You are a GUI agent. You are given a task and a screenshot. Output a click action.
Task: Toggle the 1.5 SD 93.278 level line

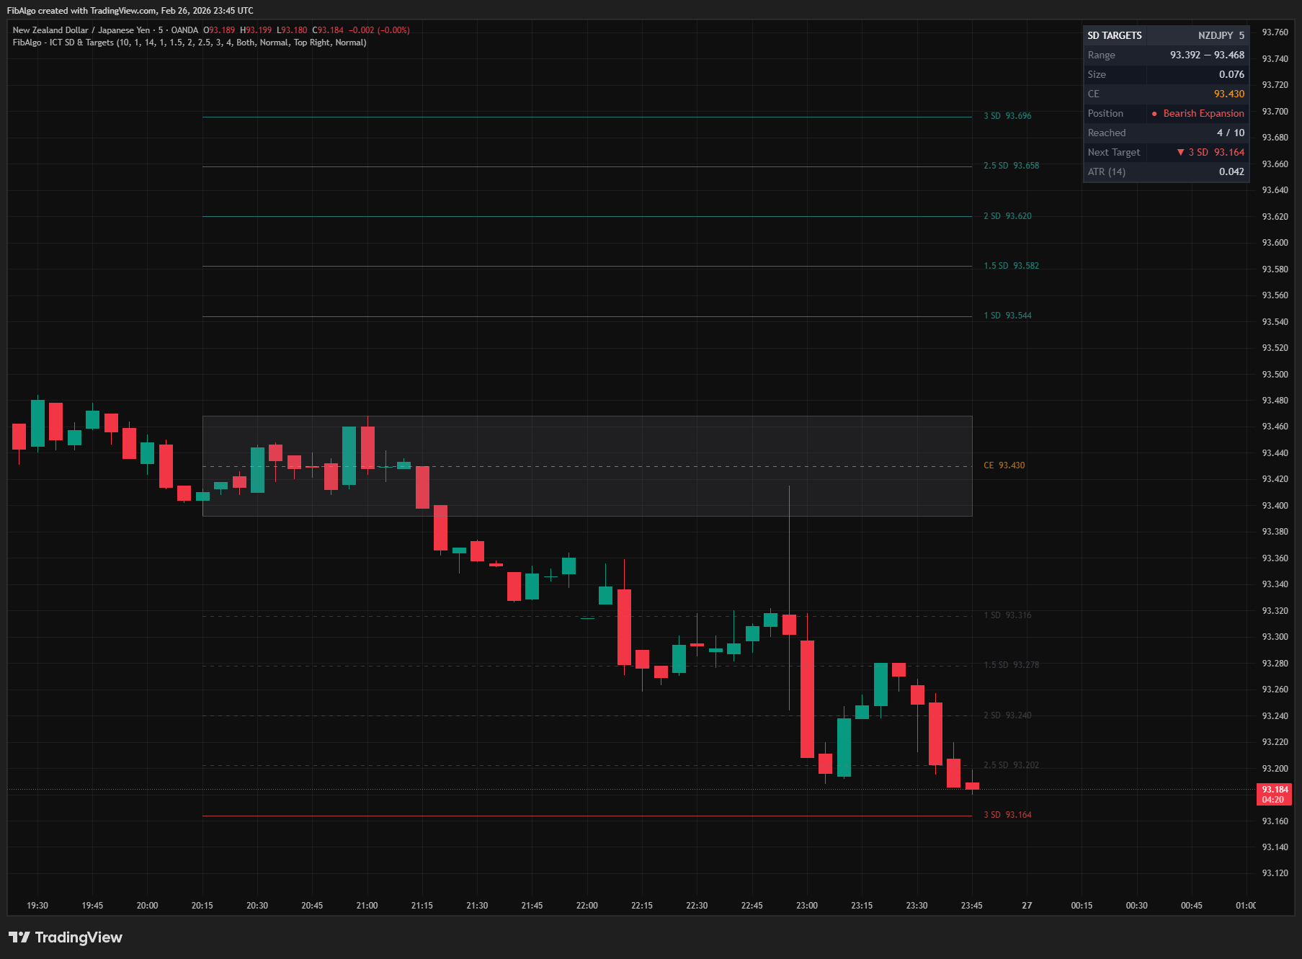1012,665
